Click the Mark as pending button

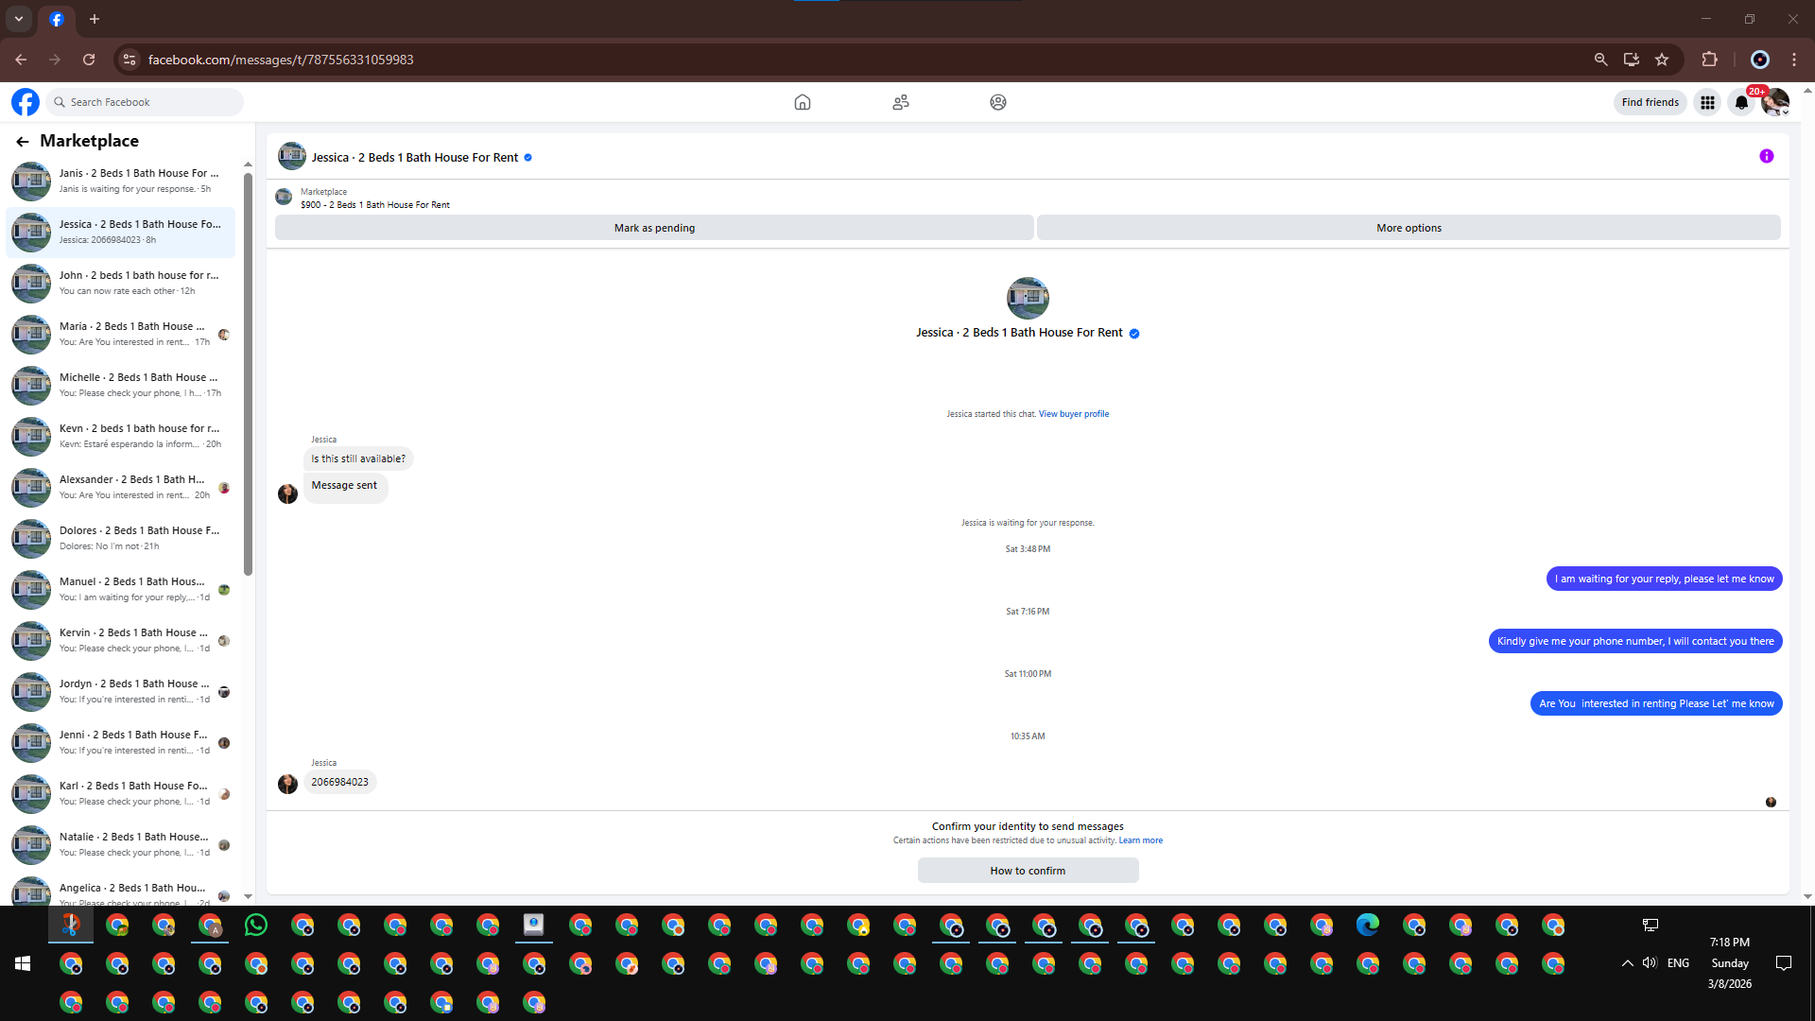point(654,228)
